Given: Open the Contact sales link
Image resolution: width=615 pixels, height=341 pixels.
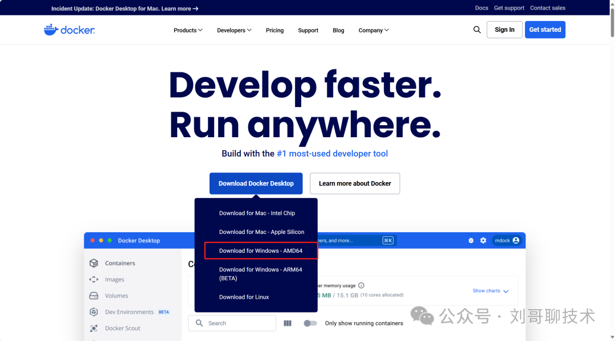Looking at the screenshot, I should tap(548, 8).
